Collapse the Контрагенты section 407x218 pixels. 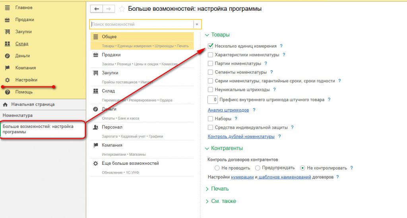(207, 149)
